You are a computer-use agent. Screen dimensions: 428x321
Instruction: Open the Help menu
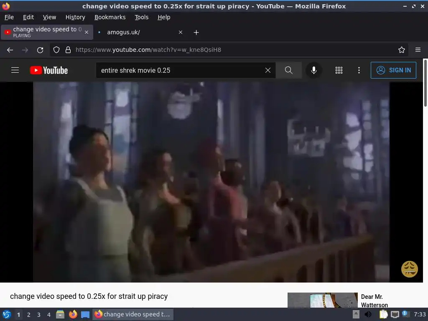164,17
